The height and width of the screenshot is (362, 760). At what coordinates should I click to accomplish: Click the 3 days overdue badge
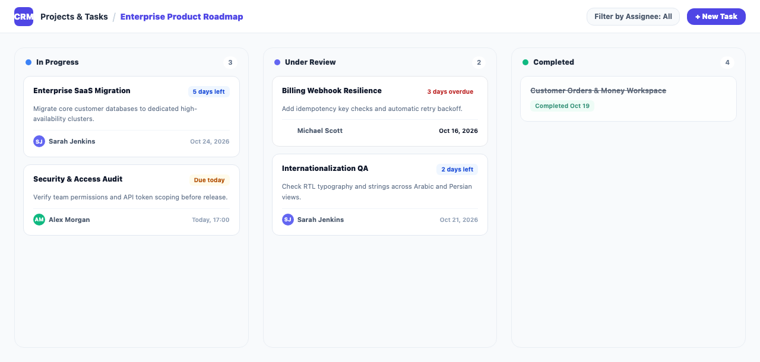tap(450, 92)
